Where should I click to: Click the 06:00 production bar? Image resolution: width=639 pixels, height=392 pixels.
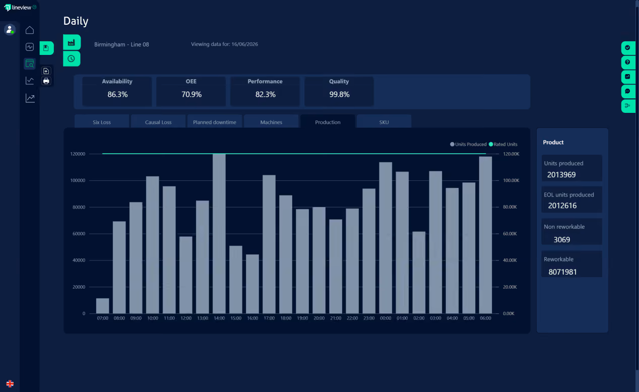[485, 235]
